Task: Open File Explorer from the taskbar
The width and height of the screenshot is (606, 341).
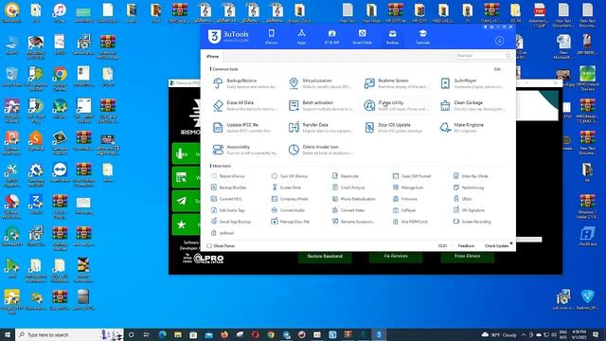Action: 178,334
